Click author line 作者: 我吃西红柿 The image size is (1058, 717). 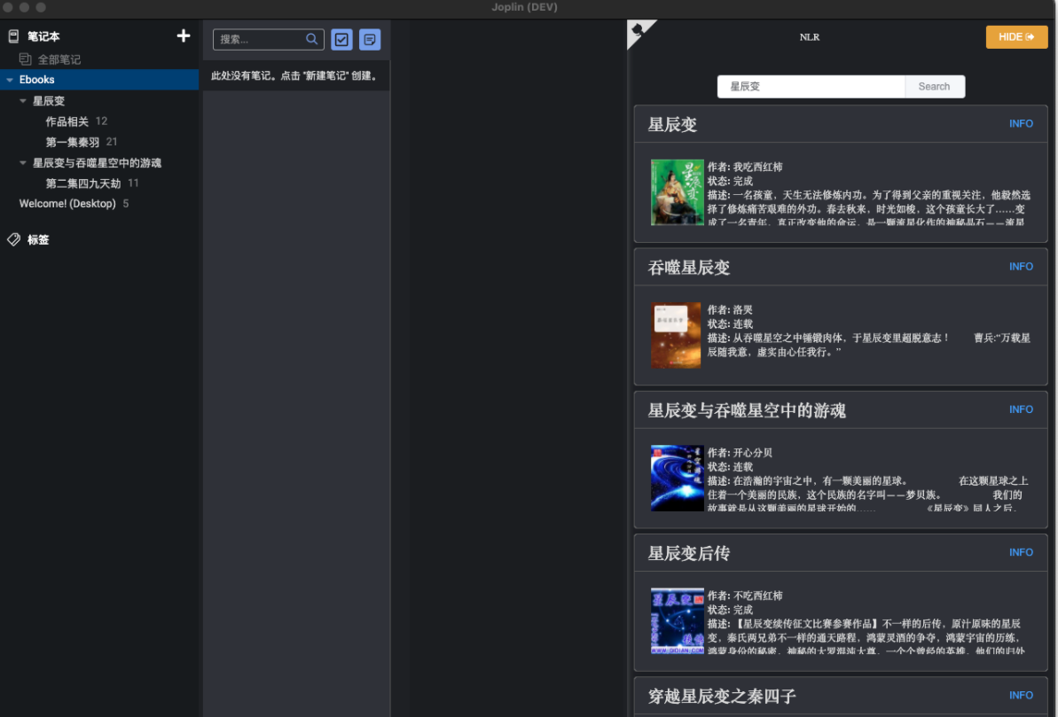(745, 167)
